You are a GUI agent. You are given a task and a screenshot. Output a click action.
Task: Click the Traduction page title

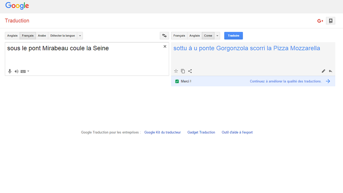point(17,21)
